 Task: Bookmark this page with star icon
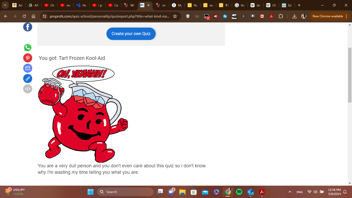[x=175, y=16]
